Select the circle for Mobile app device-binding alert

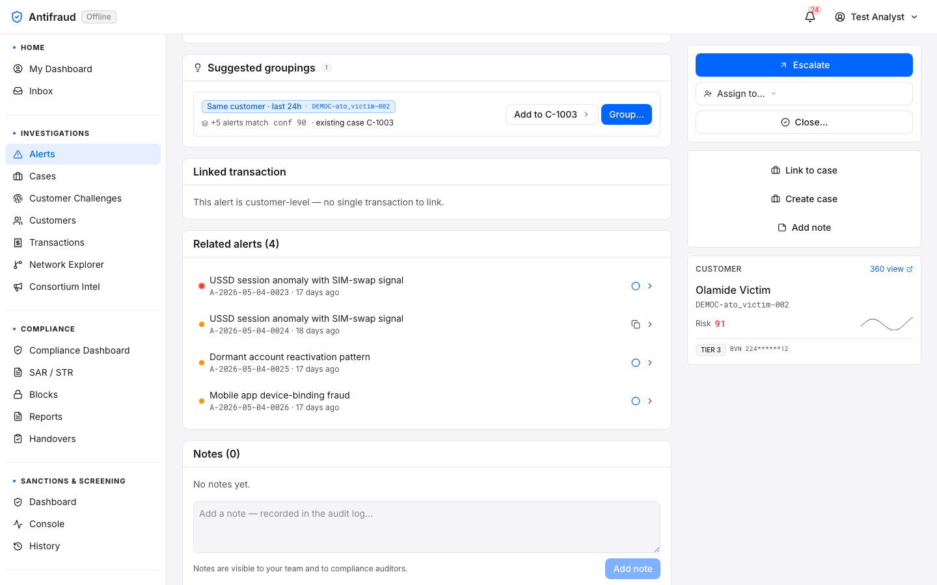[x=636, y=401]
